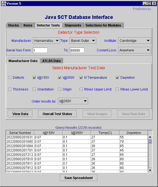The height and width of the screenshot is (187, 158).
Task: Close the Version 5 window
Action: (154, 4)
